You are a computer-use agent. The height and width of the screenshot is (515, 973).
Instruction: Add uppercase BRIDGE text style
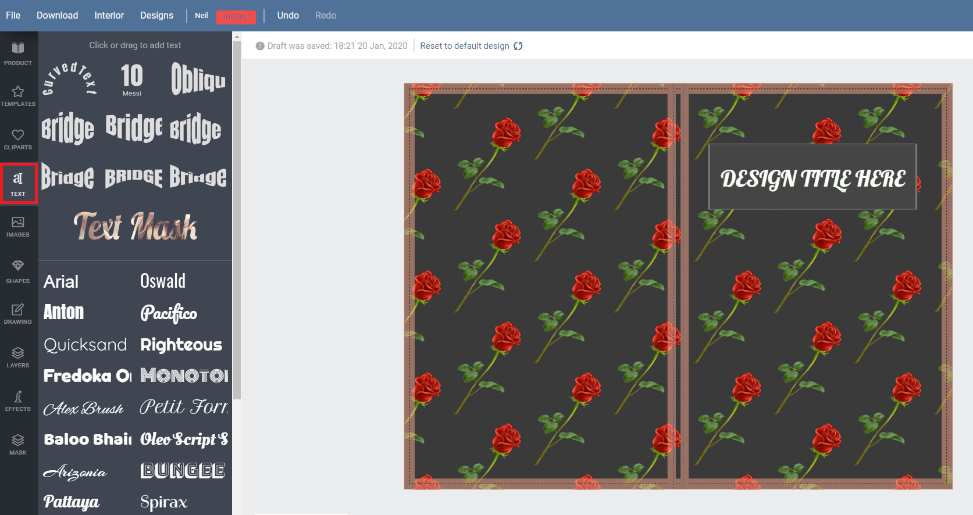[134, 177]
